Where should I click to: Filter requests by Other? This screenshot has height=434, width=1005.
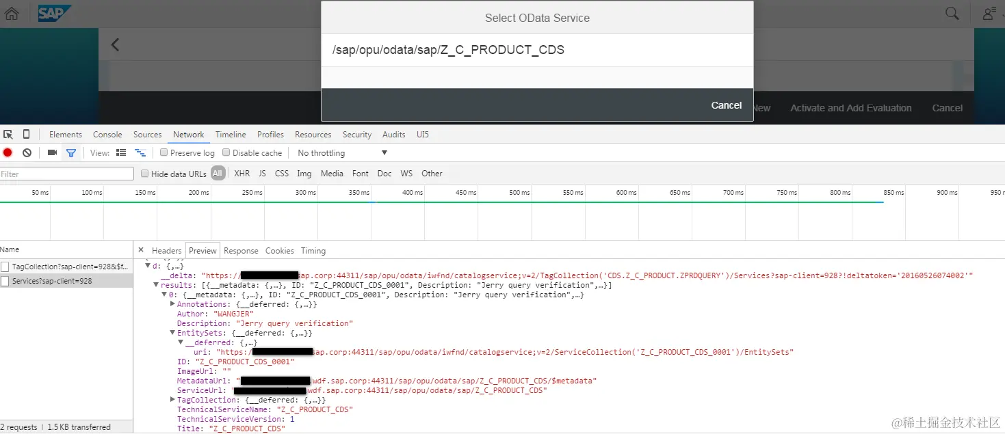click(432, 174)
